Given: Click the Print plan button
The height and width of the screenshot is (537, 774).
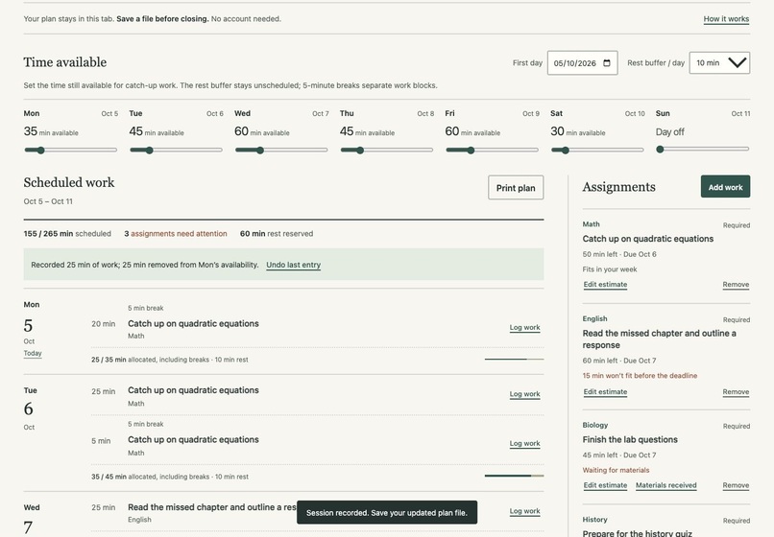Looking at the screenshot, I should click(516, 188).
